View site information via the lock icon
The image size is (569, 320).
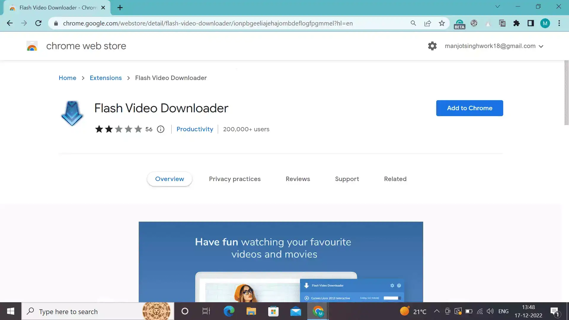(56, 23)
